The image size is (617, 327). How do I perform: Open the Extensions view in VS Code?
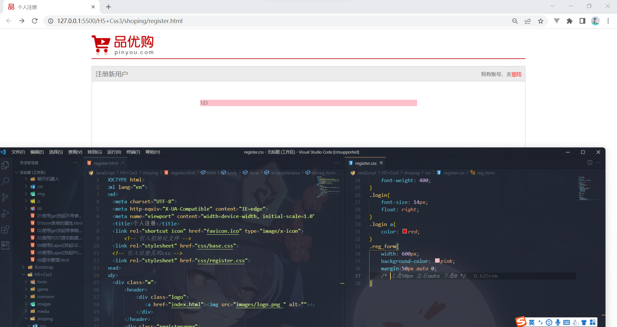5,229
